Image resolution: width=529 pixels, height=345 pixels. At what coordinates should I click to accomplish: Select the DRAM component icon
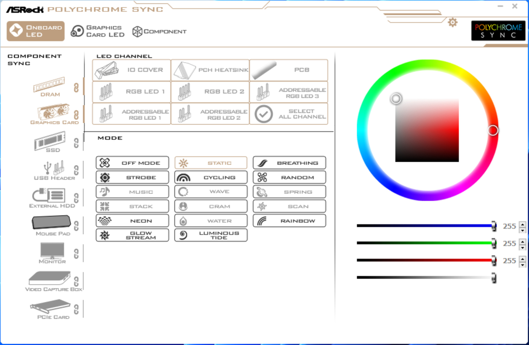tap(50, 87)
